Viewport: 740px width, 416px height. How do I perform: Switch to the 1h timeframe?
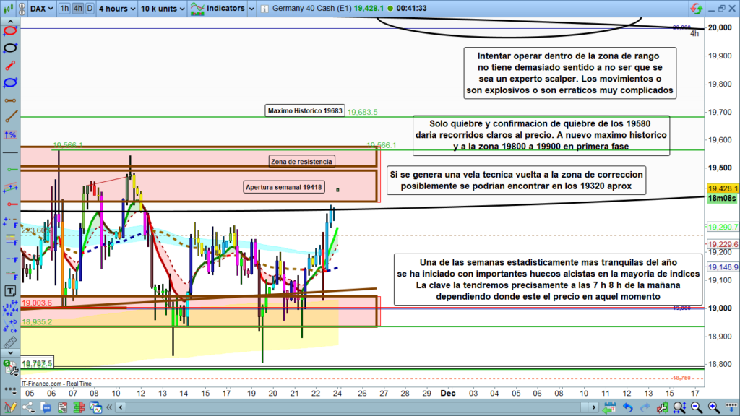(x=64, y=9)
